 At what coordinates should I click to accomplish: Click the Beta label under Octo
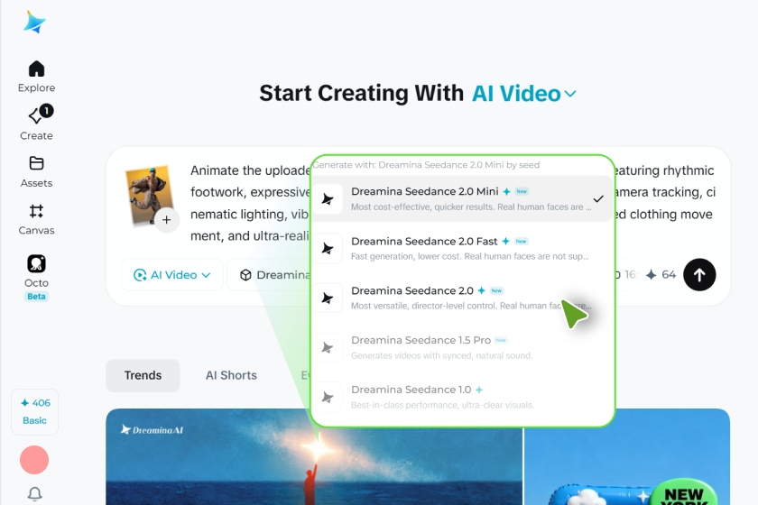click(36, 296)
